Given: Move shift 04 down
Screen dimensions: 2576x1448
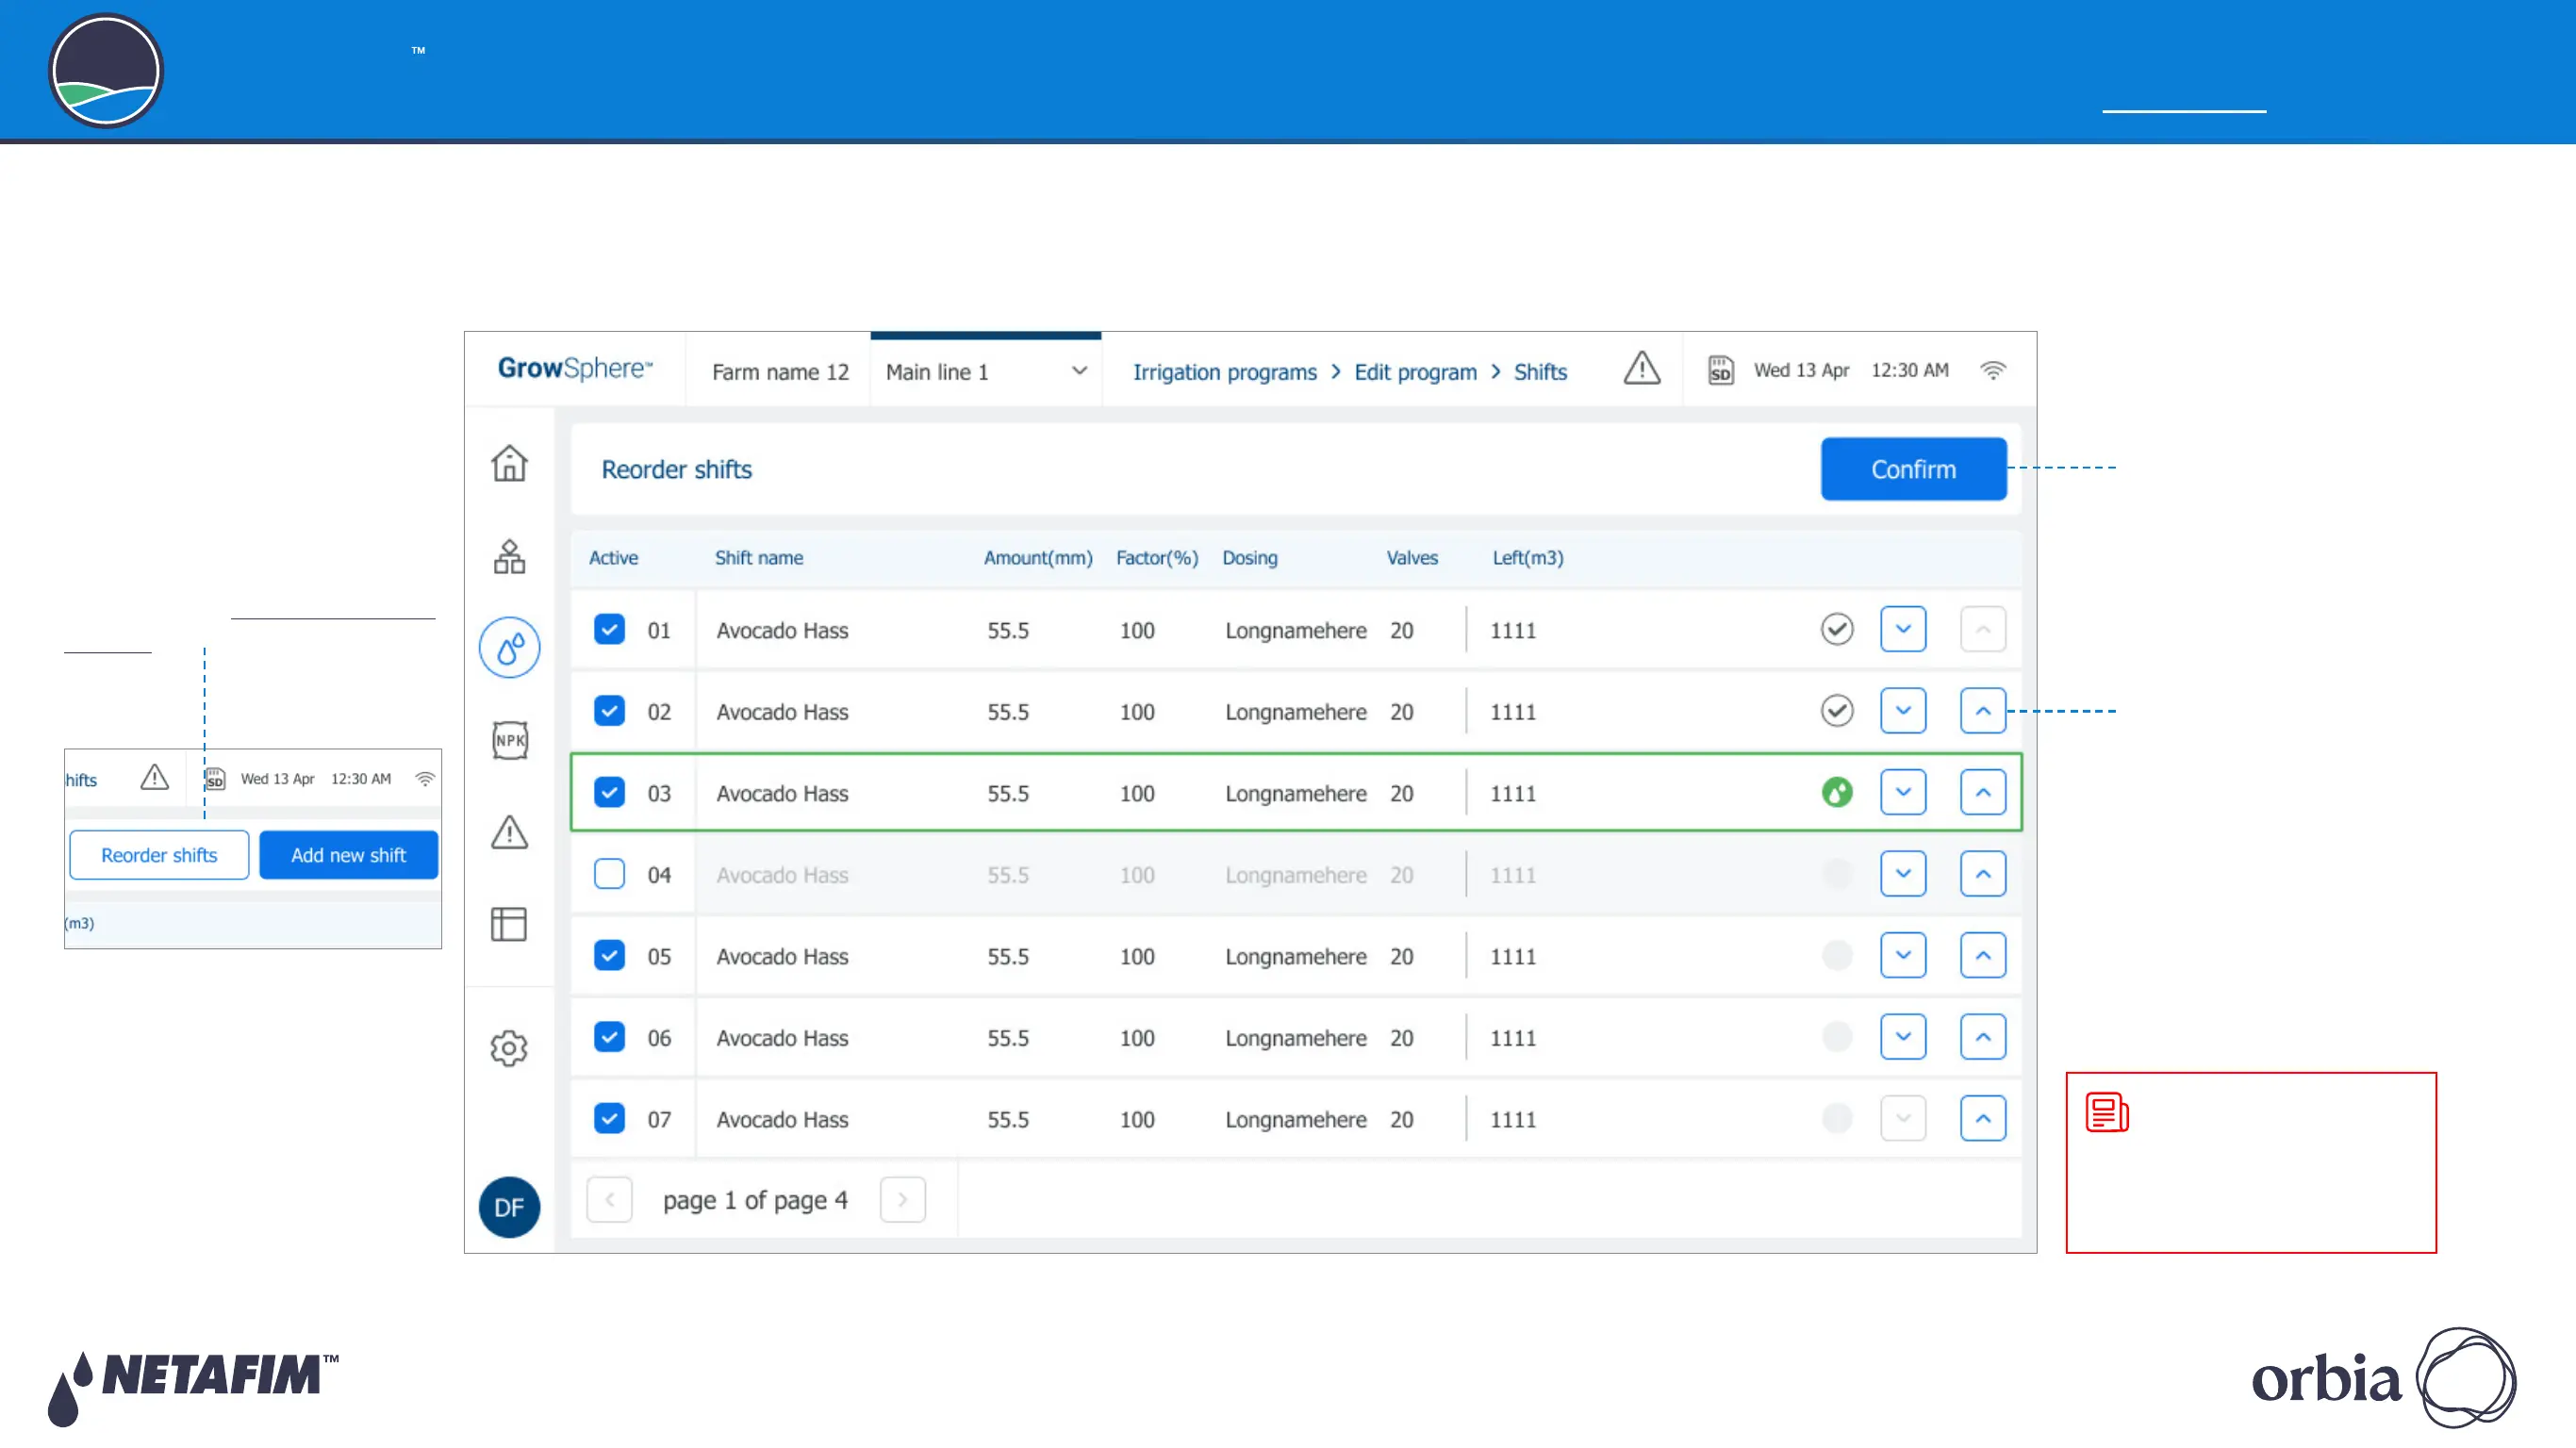Looking at the screenshot, I should pyautogui.click(x=1903, y=874).
